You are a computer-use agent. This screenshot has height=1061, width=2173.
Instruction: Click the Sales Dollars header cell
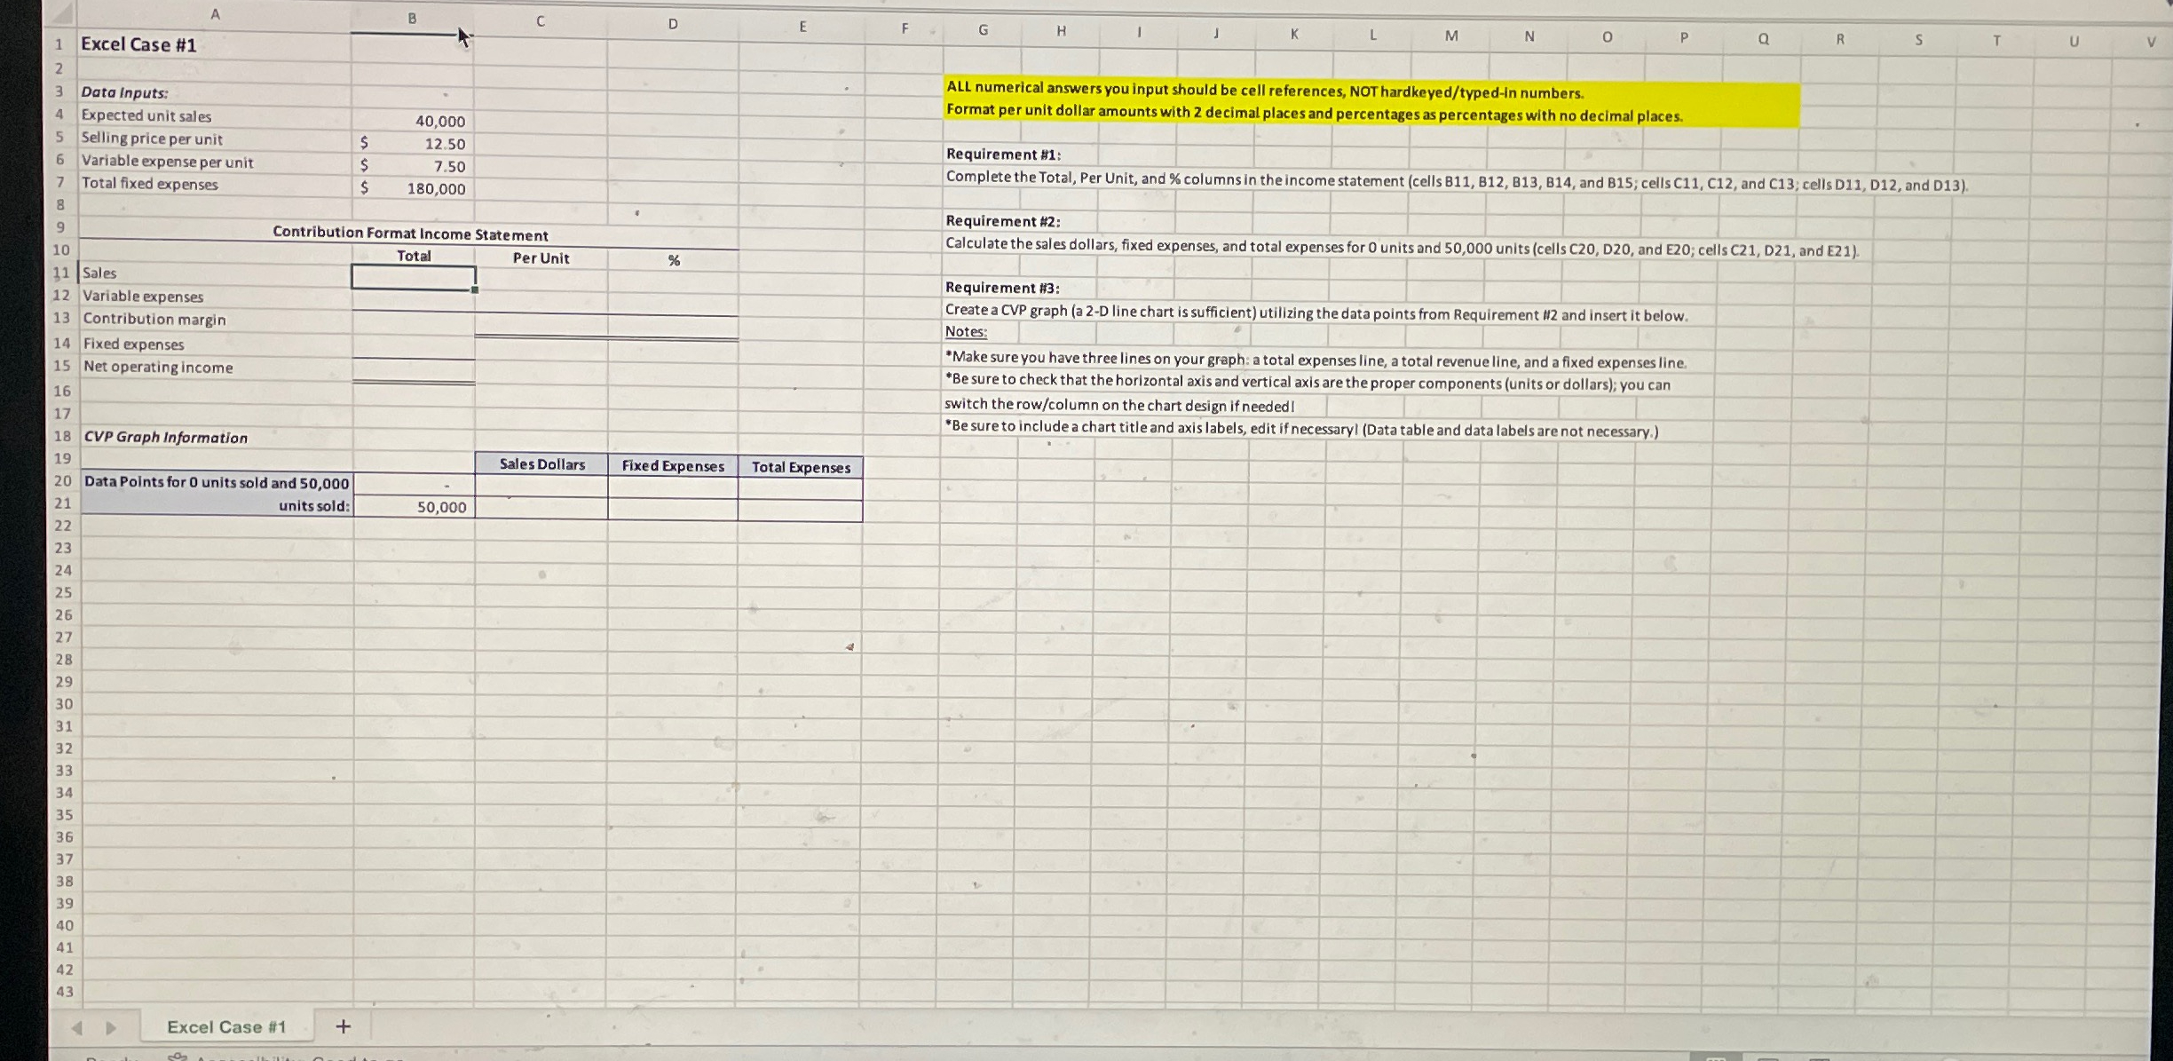coord(542,463)
